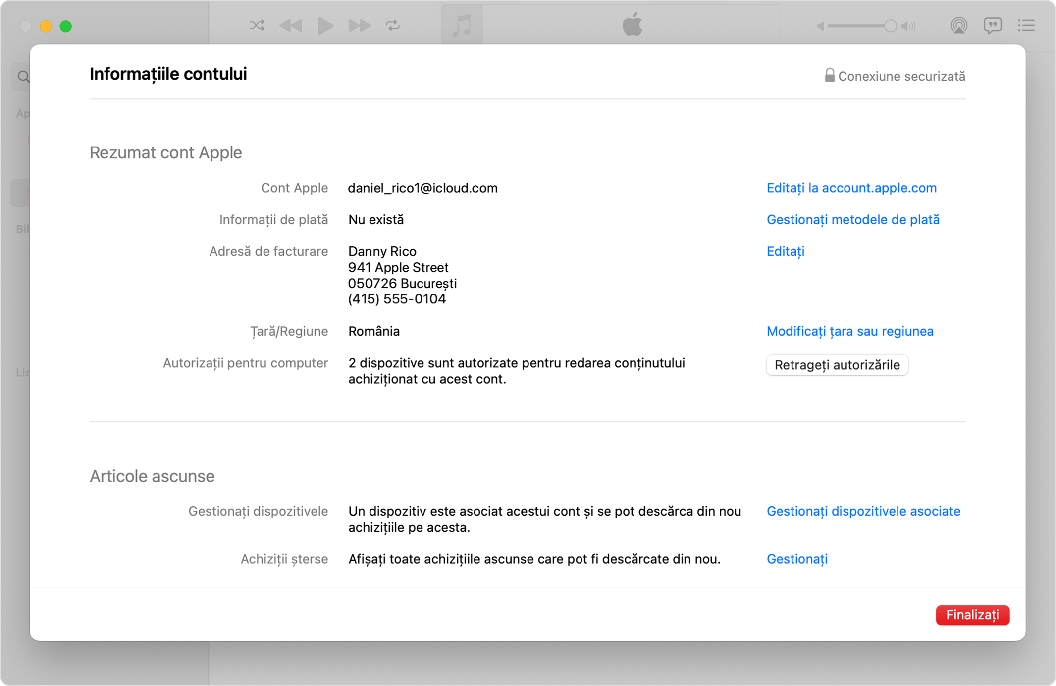Click the România country value
Screen dimensions: 1056x686
click(x=374, y=331)
